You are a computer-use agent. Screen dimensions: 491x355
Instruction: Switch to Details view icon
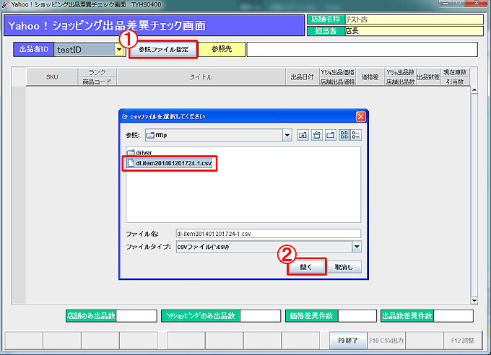pos(356,135)
